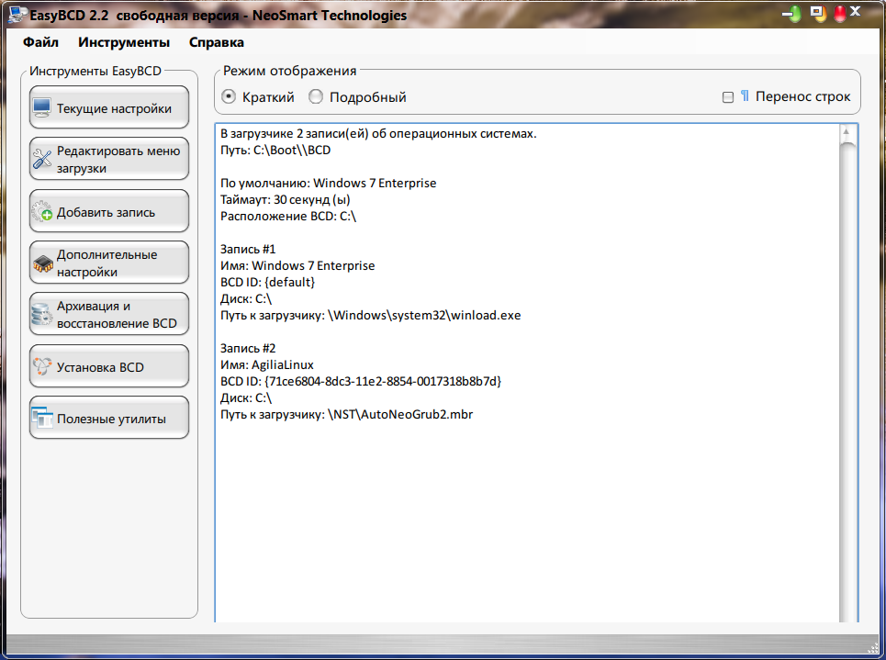Click the 'Запись #2' heading
886x660 pixels.
coord(248,348)
